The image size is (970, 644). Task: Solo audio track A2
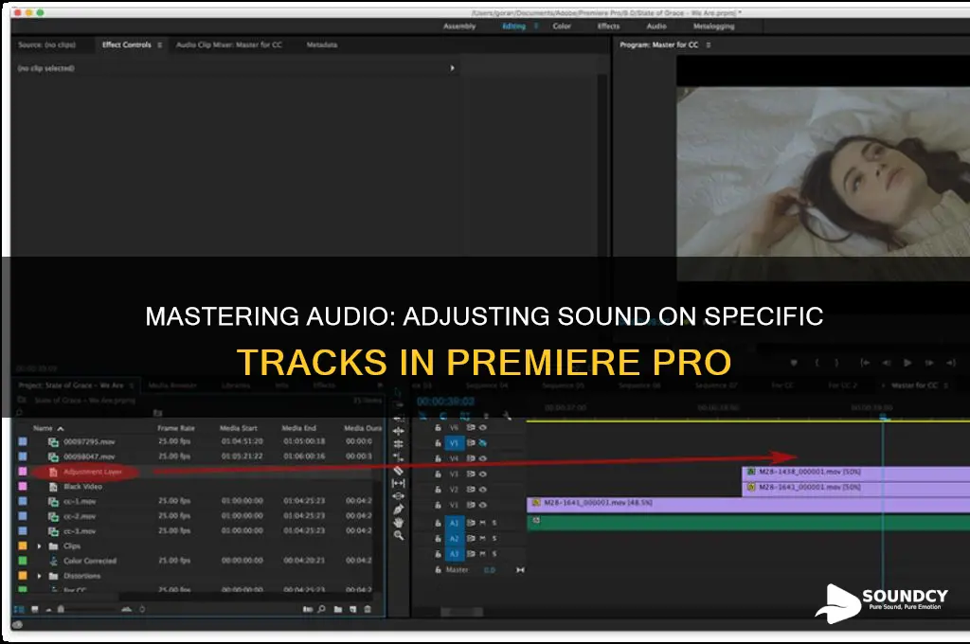click(x=494, y=538)
